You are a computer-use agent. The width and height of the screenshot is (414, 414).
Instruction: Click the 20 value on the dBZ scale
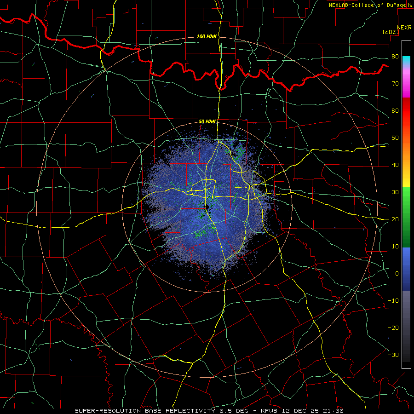[395, 219]
